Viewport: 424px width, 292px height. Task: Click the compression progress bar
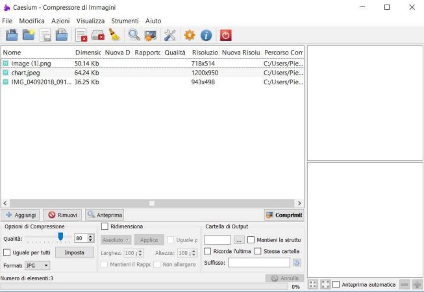[x=144, y=287]
